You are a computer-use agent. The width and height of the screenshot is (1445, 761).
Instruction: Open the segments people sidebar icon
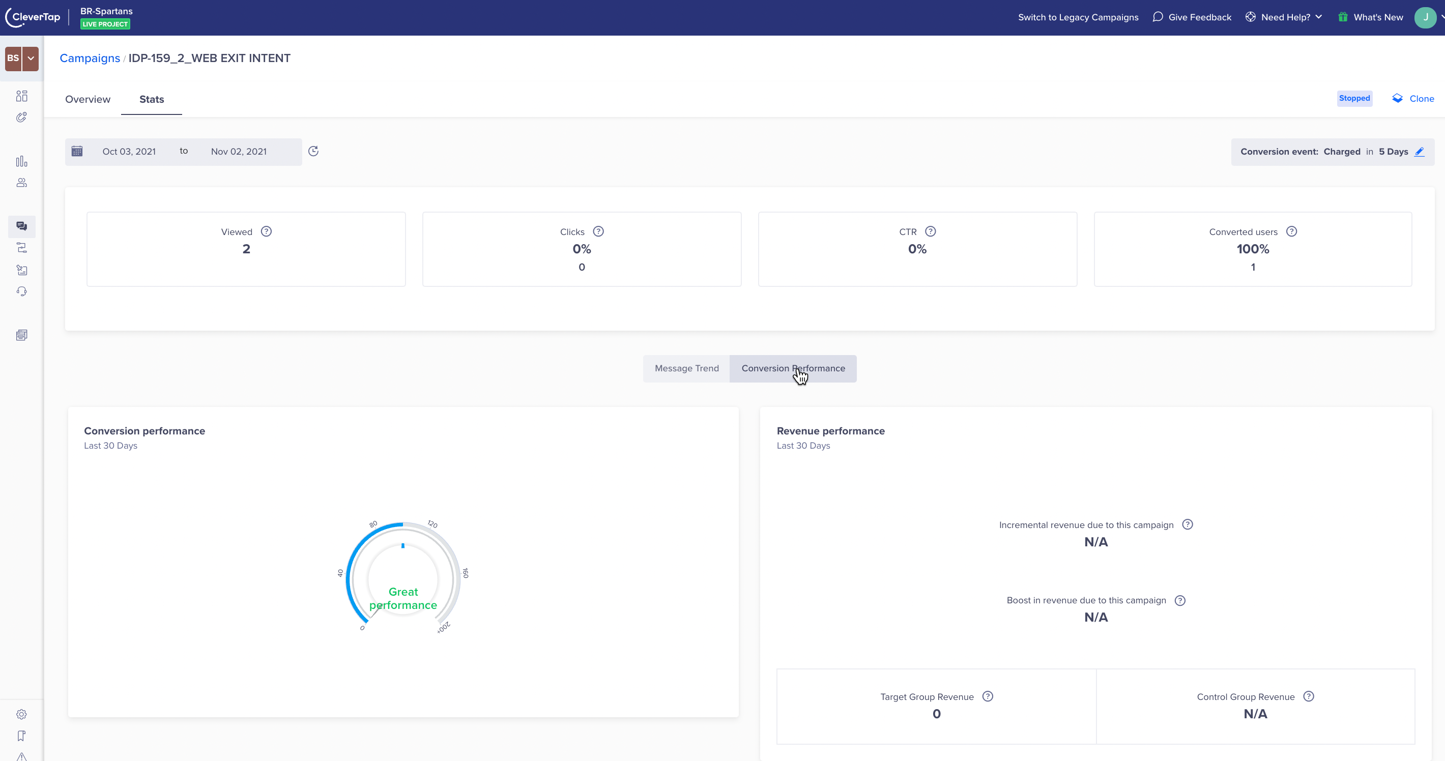[x=21, y=183]
